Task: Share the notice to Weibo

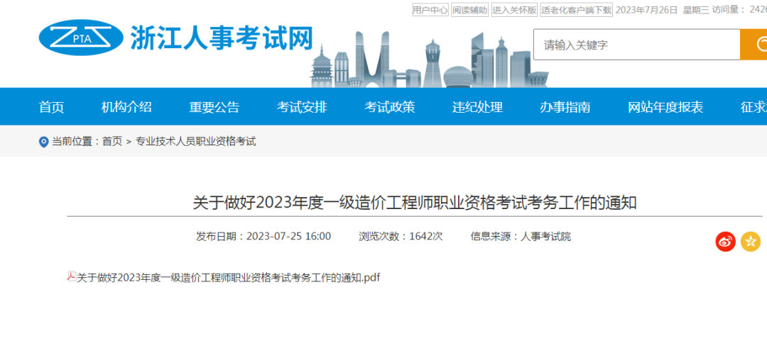Action: click(x=725, y=242)
